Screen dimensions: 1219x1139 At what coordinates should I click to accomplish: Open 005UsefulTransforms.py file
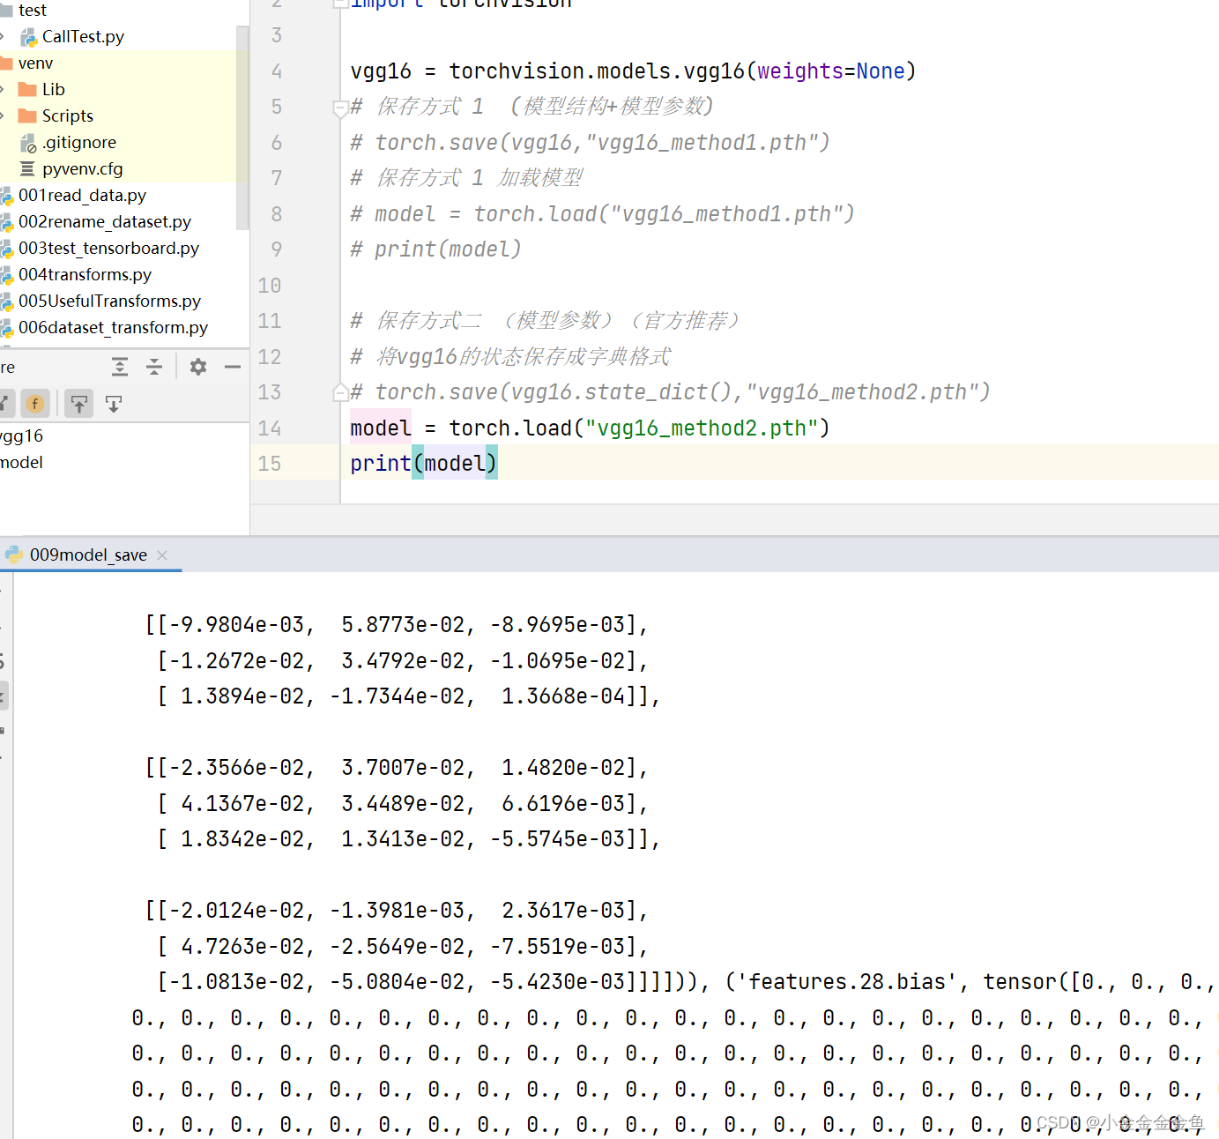(109, 301)
